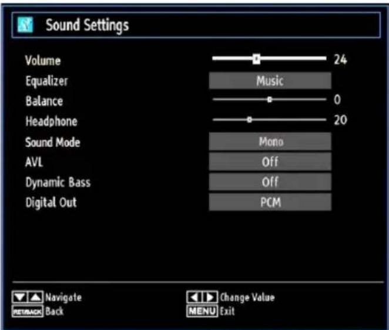Select the Dynamic Bass row label
This screenshot has width=389, height=330.
click(58, 183)
